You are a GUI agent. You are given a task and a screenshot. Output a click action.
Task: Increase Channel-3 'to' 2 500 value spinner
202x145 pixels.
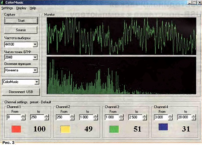click(x=145, y=116)
